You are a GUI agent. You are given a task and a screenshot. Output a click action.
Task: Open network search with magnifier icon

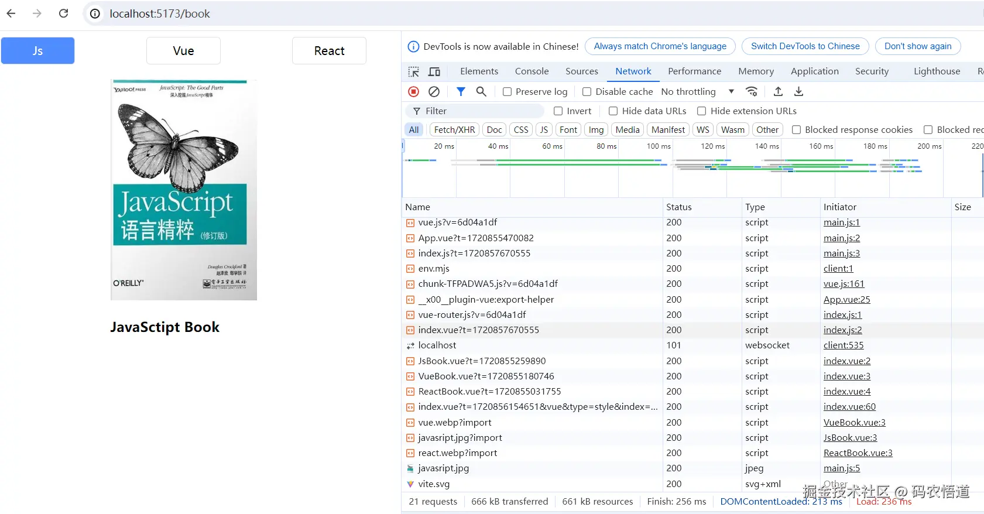[x=481, y=91]
